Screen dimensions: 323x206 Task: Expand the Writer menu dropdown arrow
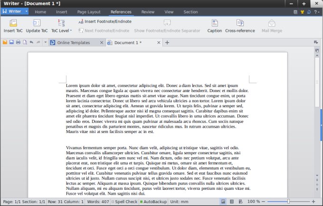click(x=27, y=11)
